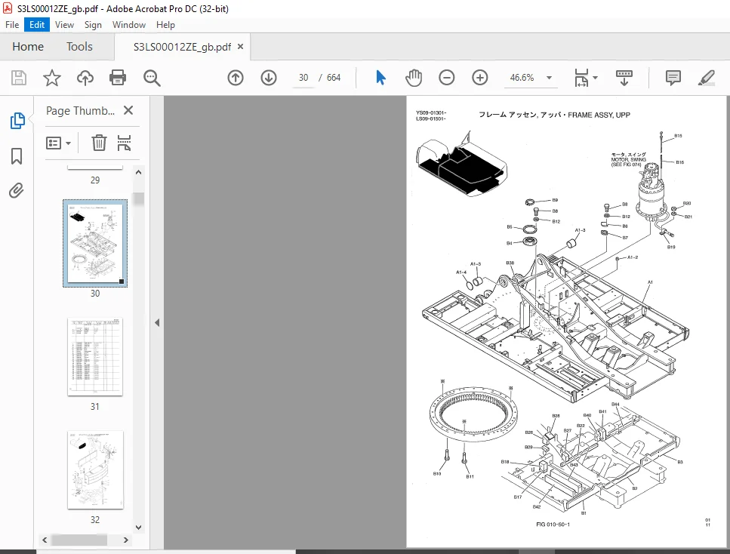This screenshot has height=554, width=730.
Task: Switch to the Home tab
Action: 28,47
